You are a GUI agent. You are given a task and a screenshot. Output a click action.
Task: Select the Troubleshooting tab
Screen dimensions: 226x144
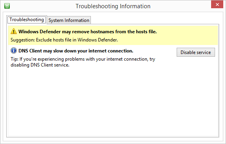[x=27, y=20]
